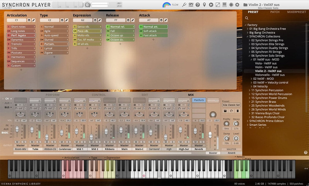309x186 pixels.
Task: Toggle GPU Power icon
Action: 191,5
